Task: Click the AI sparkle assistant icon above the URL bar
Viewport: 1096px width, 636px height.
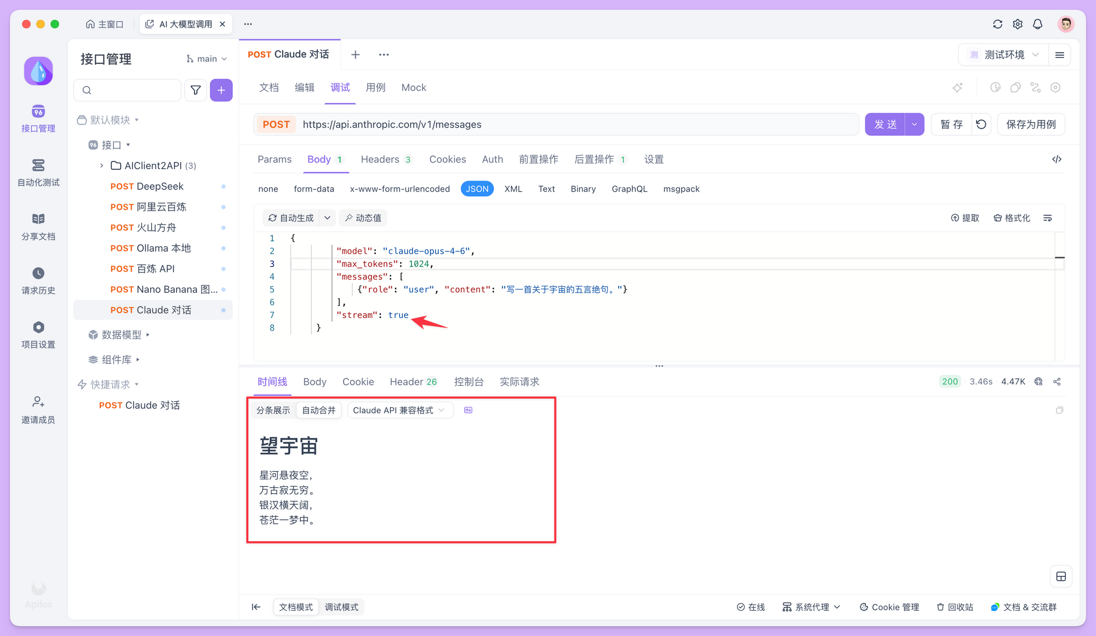Action: point(958,88)
